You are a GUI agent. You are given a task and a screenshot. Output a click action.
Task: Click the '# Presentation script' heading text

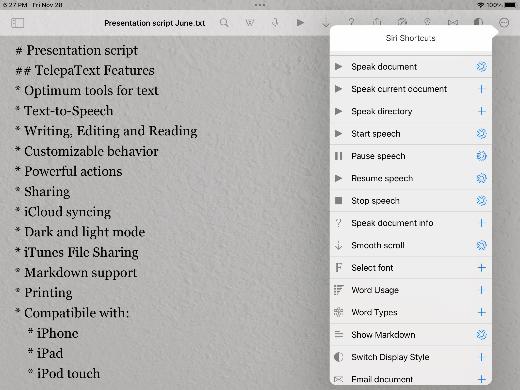pyautogui.click(x=77, y=50)
